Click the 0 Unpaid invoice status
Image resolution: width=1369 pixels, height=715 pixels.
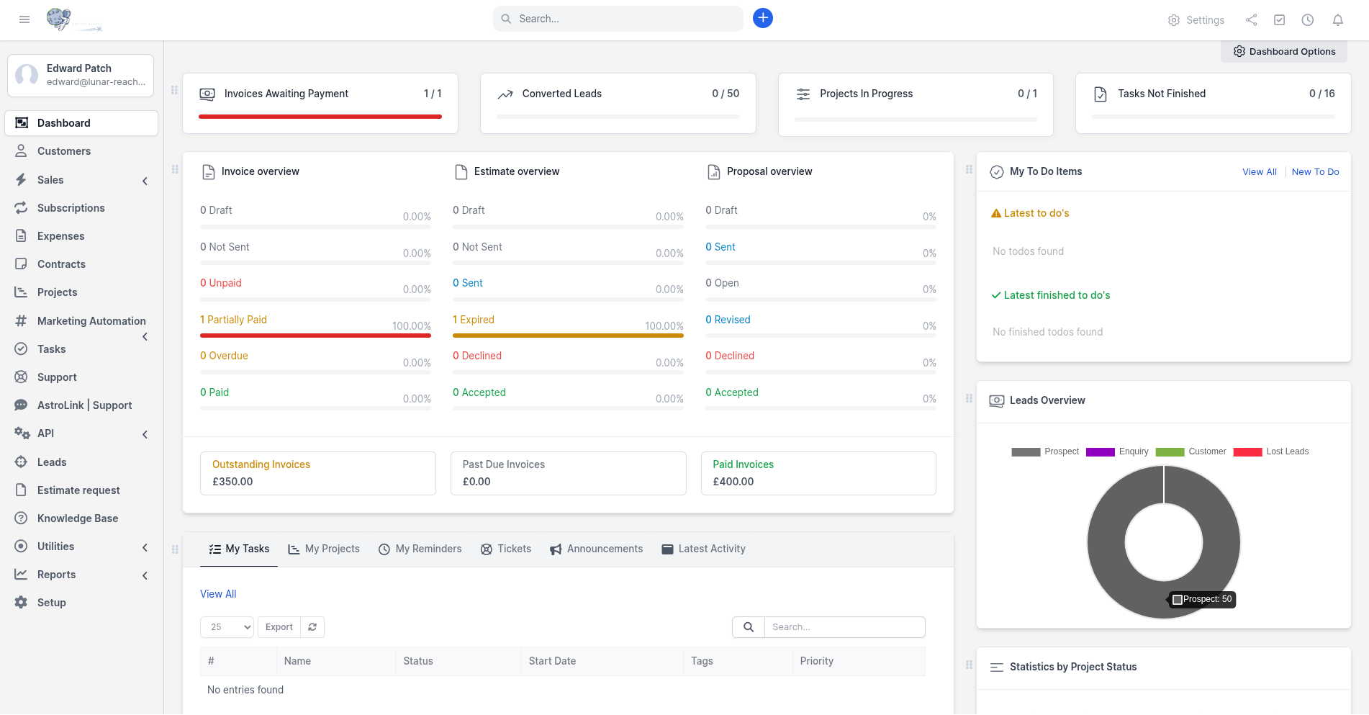coord(221,283)
